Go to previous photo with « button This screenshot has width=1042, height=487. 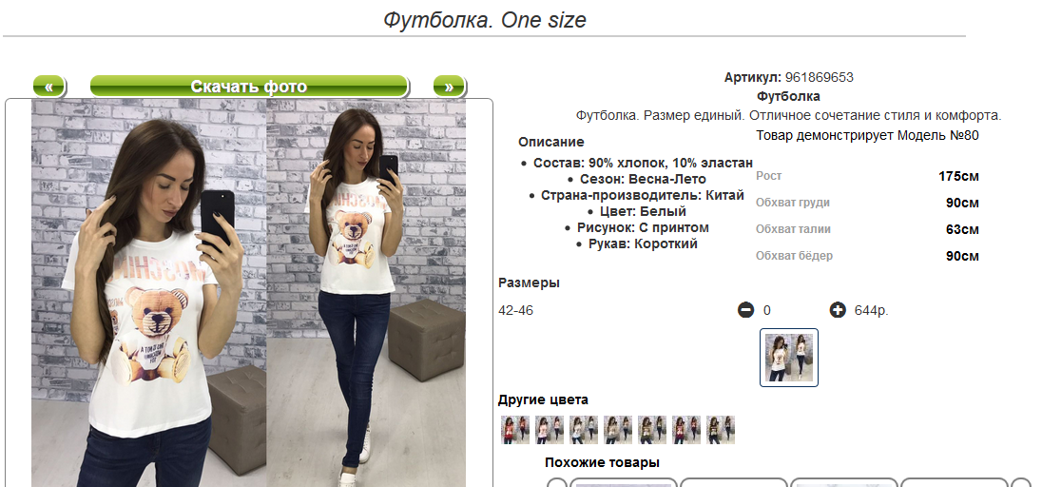tap(48, 87)
